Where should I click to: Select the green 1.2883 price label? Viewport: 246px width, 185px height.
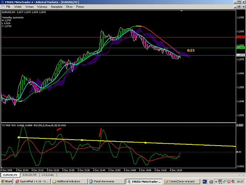coord(240,47)
